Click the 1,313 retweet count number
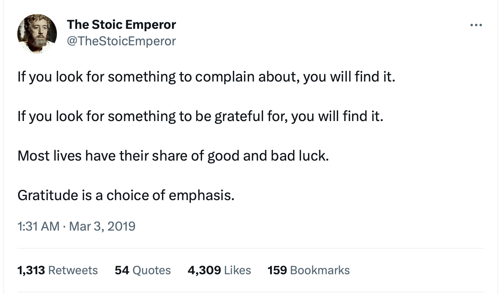 pyautogui.click(x=31, y=270)
